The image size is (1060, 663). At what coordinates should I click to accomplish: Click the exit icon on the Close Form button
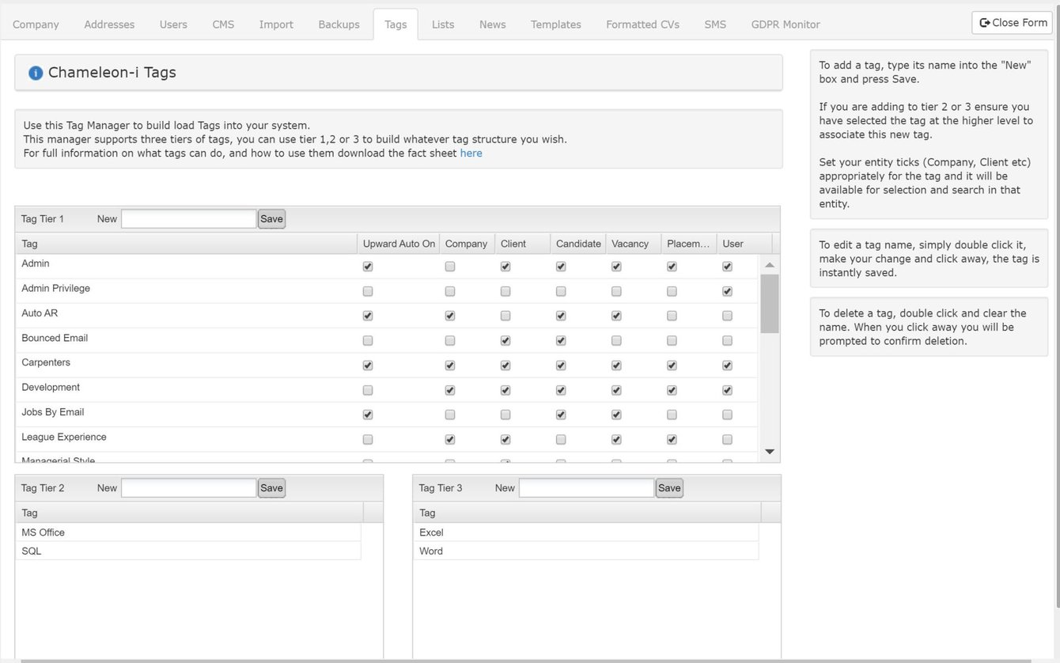click(984, 22)
